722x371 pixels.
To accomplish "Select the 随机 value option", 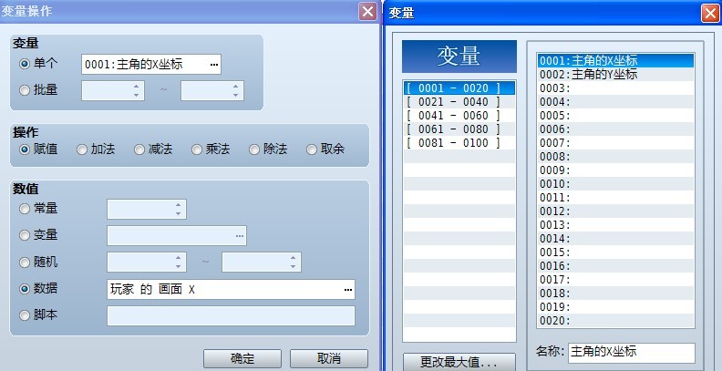I will click(x=25, y=263).
